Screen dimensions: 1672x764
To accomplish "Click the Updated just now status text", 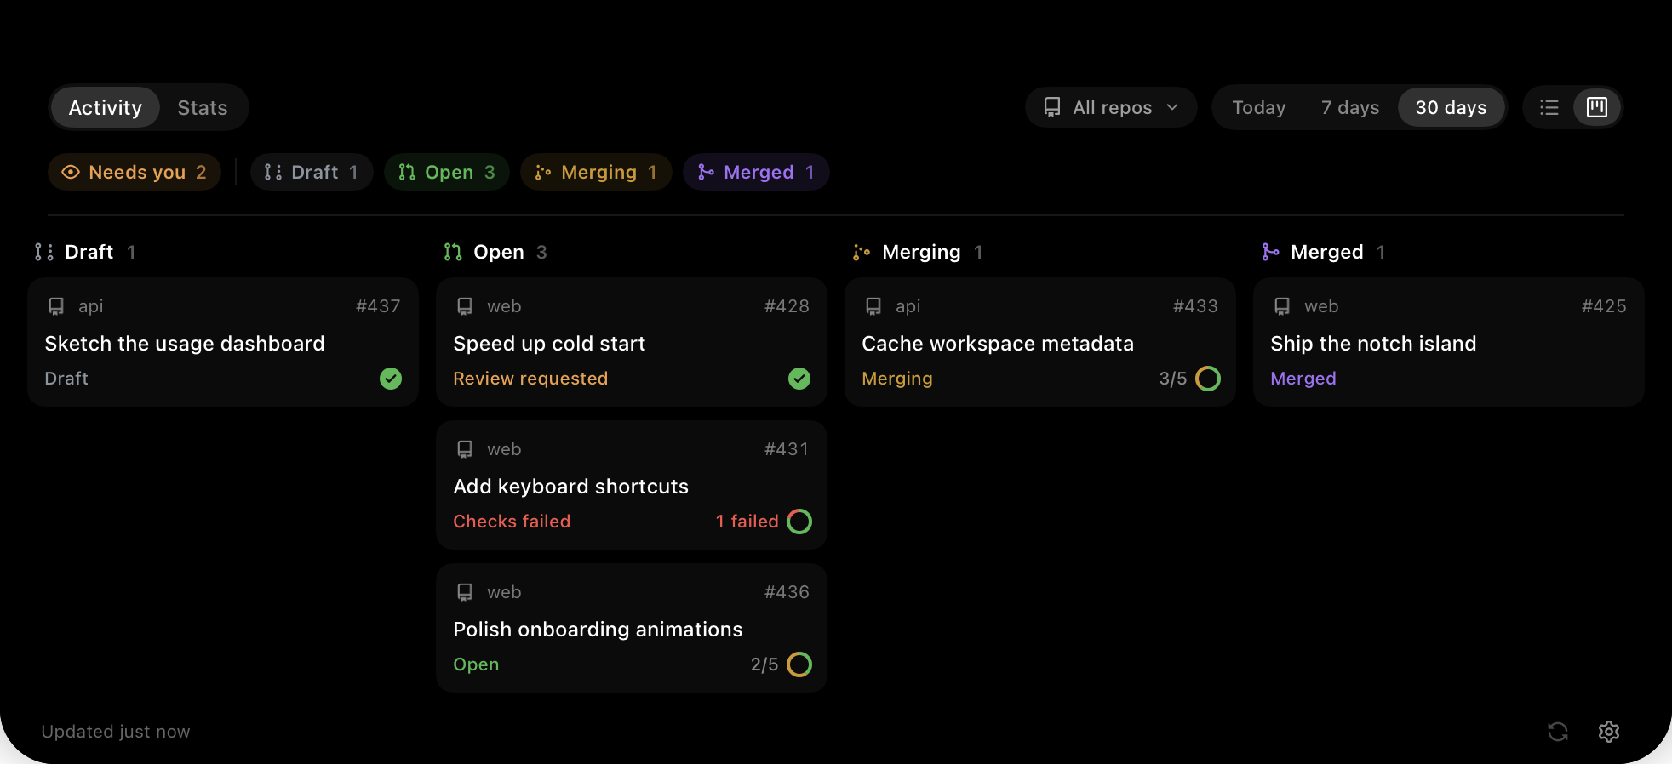I will click(116, 732).
